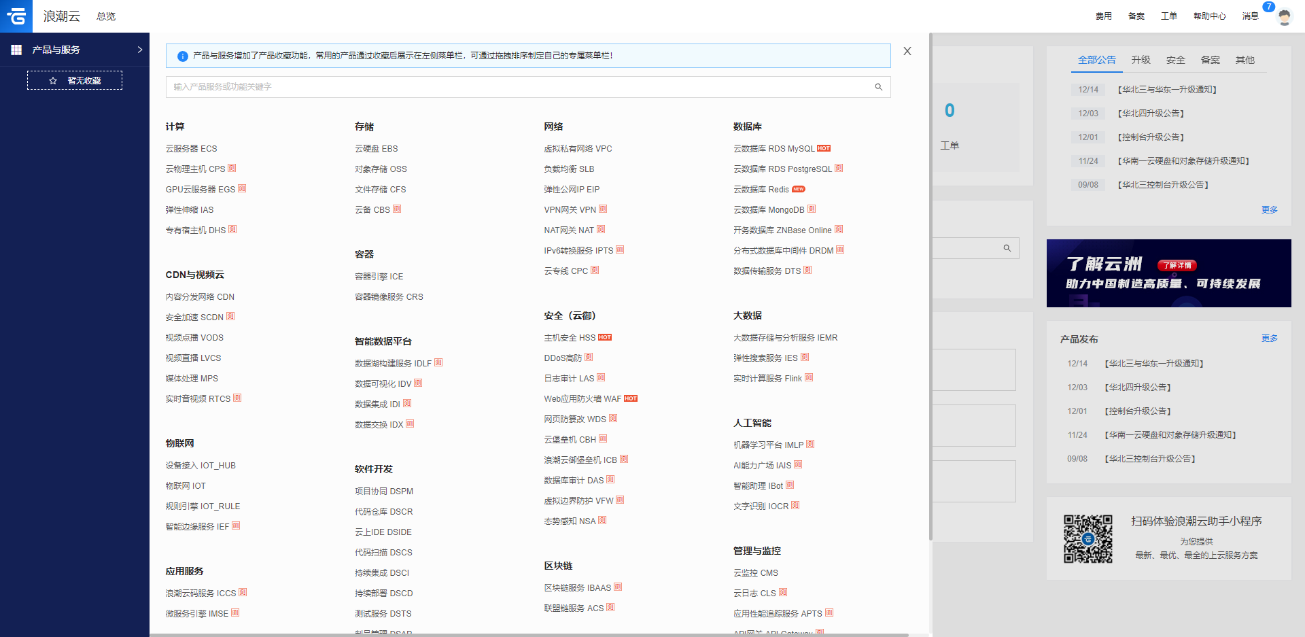The image size is (1305, 637).
Task: Open notice 【华北三与华东一升级通知】 in announcements
Action: pyautogui.click(x=1167, y=89)
